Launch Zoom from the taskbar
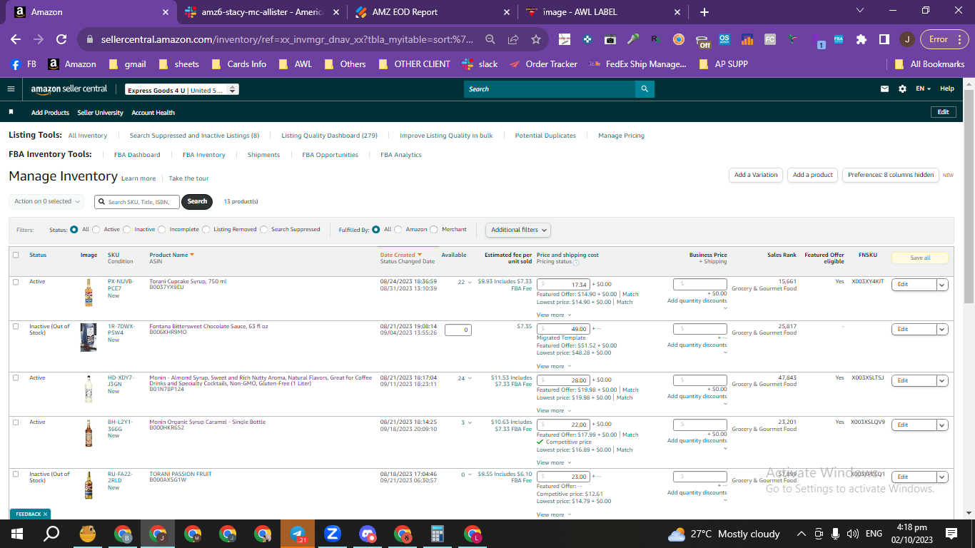The image size is (975, 548). tap(332, 534)
